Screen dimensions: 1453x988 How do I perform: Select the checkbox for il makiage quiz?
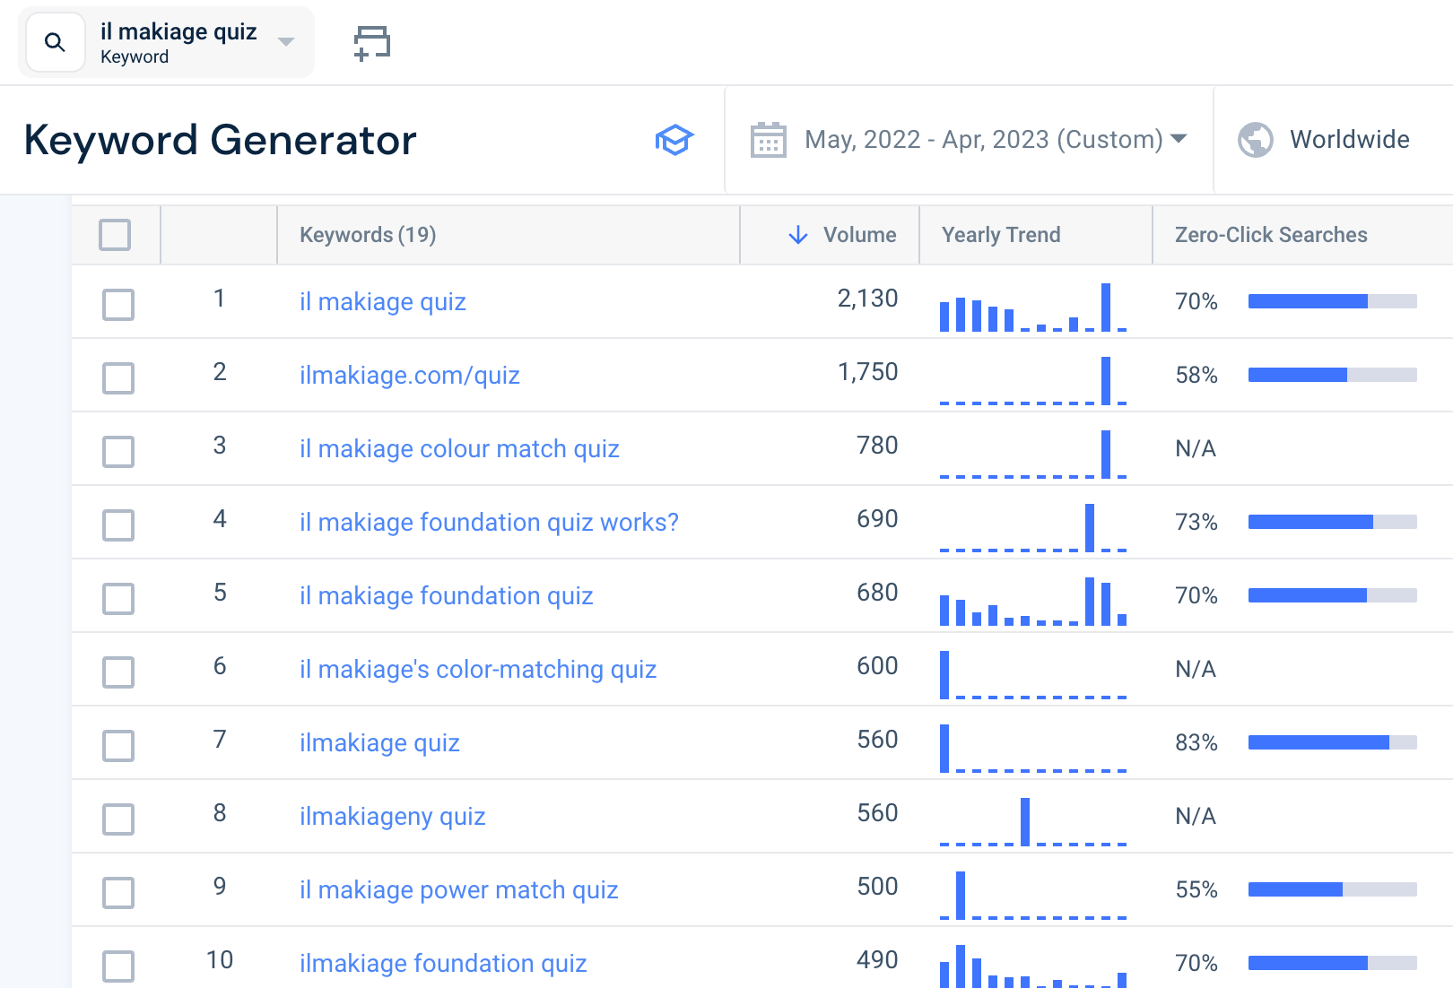117,305
